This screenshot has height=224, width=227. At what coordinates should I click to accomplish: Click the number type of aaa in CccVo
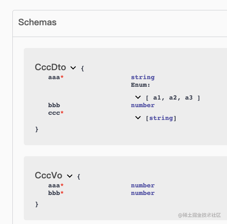142,185
